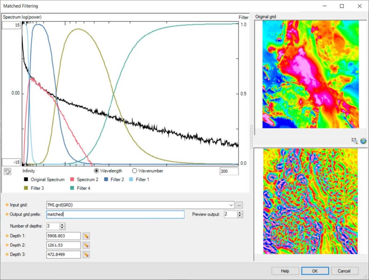Open the Input grid dropdown
369x280 pixels.
(x=232, y=205)
